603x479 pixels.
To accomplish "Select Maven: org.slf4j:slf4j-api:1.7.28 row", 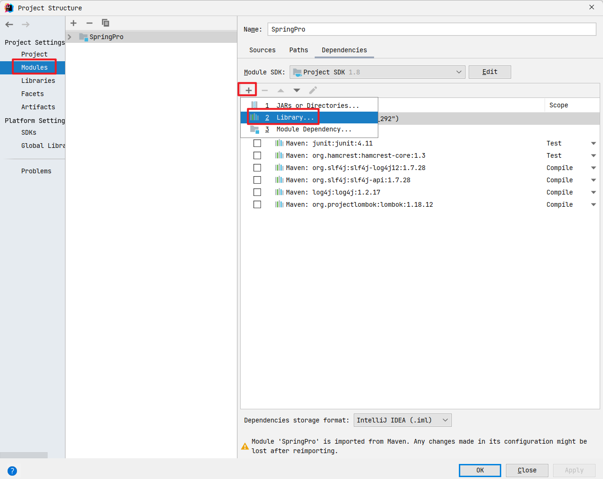I will (420, 180).
